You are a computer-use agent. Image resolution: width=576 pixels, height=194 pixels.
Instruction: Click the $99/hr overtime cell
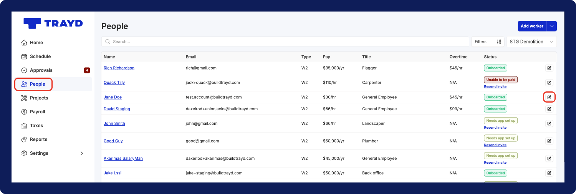pyautogui.click(x=456, y=109)
